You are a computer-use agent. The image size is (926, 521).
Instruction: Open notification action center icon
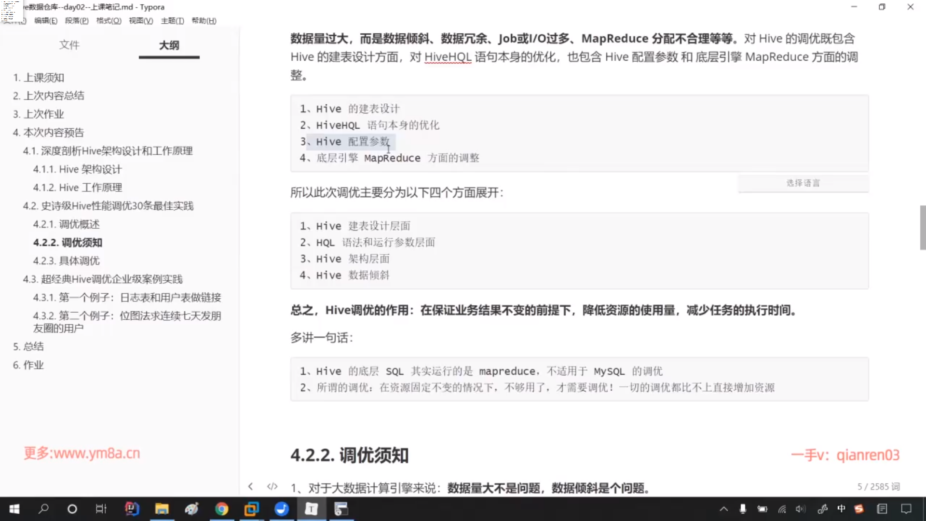point(906,509)
